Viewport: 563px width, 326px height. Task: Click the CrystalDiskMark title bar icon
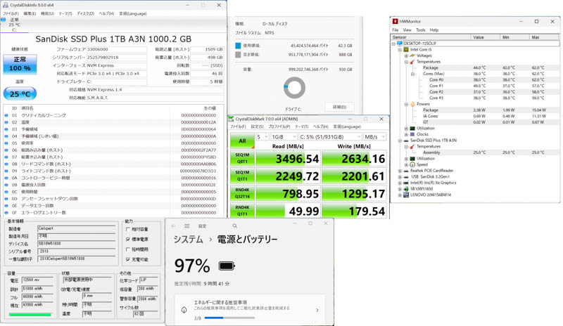[232, 119]
